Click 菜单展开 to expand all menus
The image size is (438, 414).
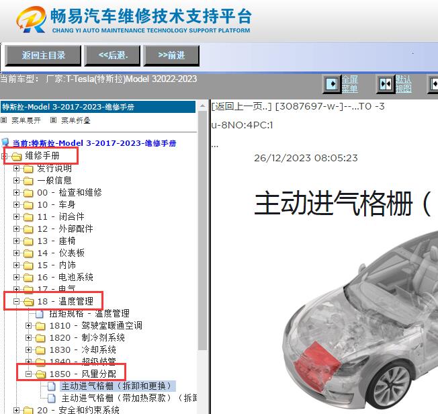click(x=26, y=120)
